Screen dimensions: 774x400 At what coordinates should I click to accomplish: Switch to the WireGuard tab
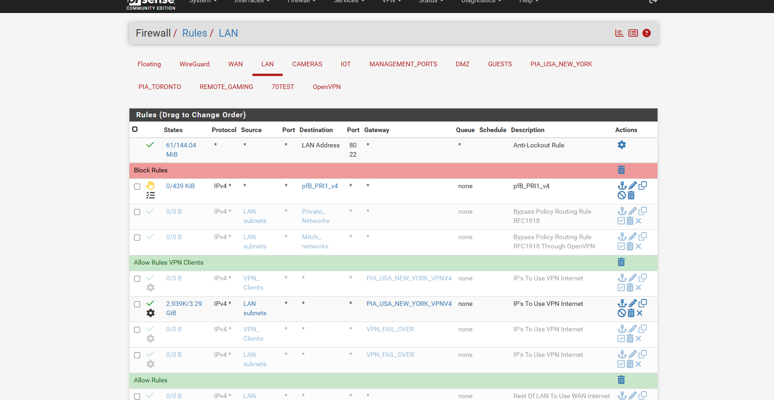click(194, 64)
